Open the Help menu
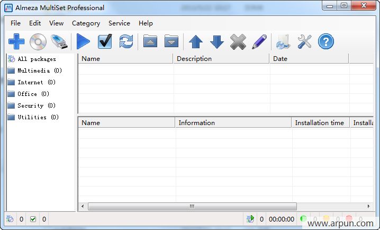 146,23
